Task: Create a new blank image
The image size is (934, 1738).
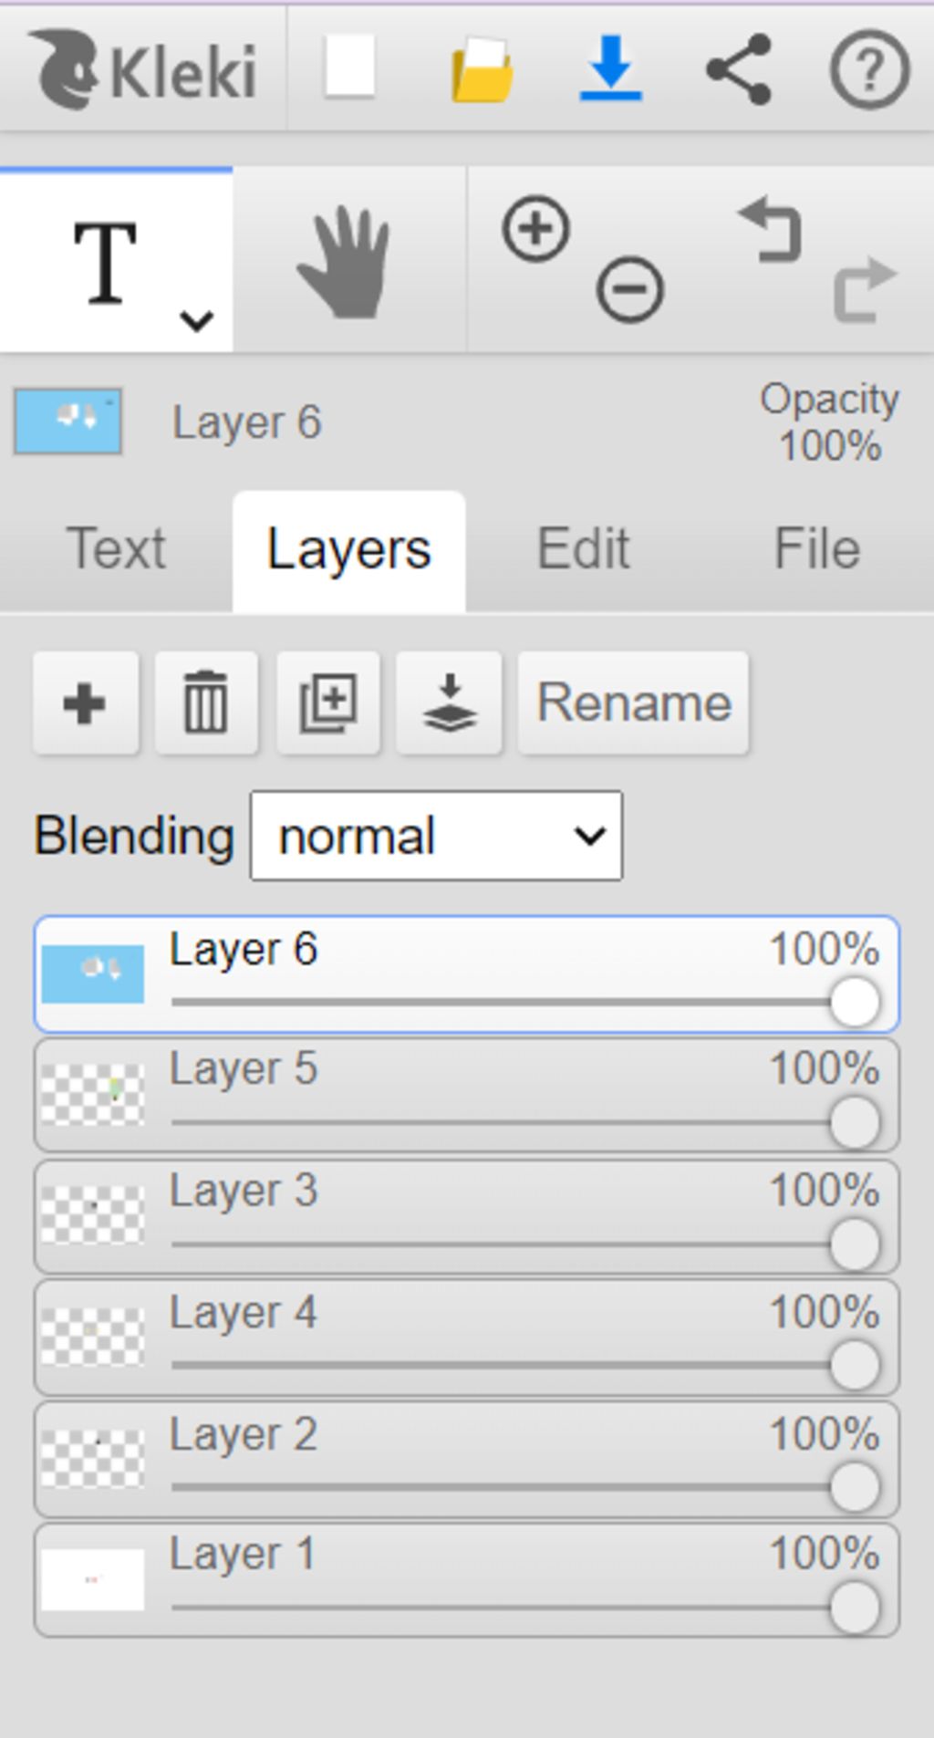Action: (x=350, y=67)
